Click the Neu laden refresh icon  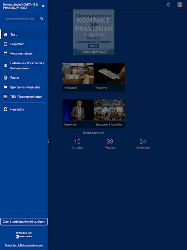coord(6,109)
